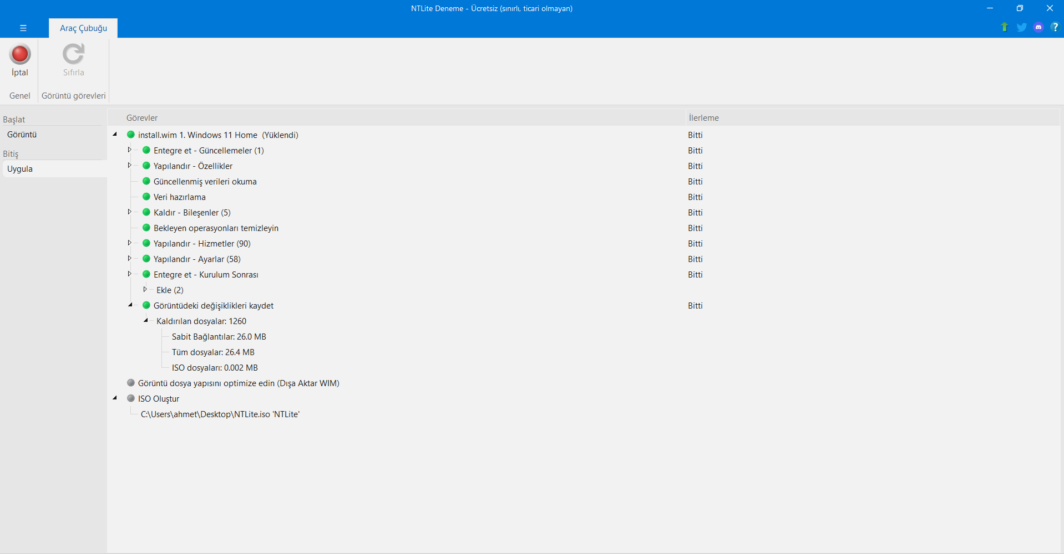The width and height of the screenshot is (1064, 554).
Task: Click gray dot beside Görüntü dosya yapısını optimize
Action: pos(131,383)
